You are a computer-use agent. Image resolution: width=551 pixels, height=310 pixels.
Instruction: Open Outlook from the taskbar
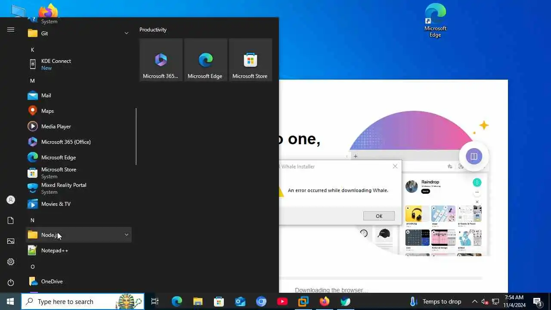240,301
